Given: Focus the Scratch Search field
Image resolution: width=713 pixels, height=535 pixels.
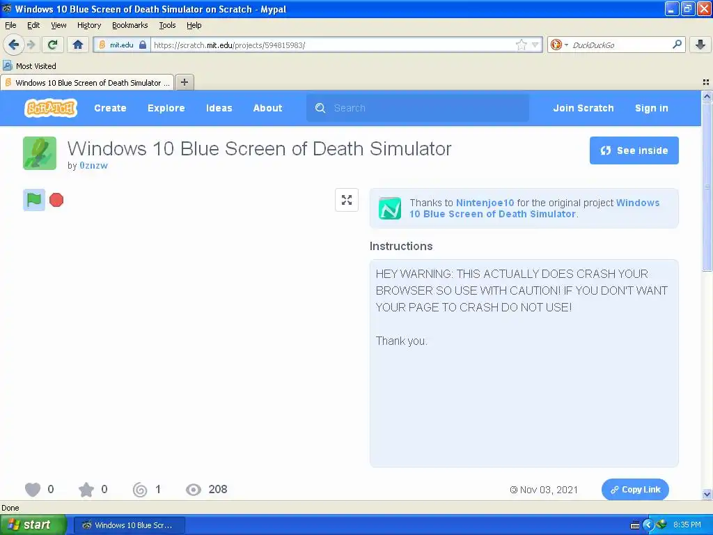Looking at the screenshot, I should (418, 108).
